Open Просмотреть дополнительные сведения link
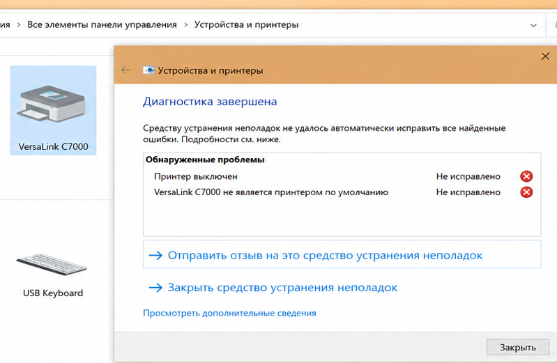This screenshot has width=557, height=363. [229, 313]
